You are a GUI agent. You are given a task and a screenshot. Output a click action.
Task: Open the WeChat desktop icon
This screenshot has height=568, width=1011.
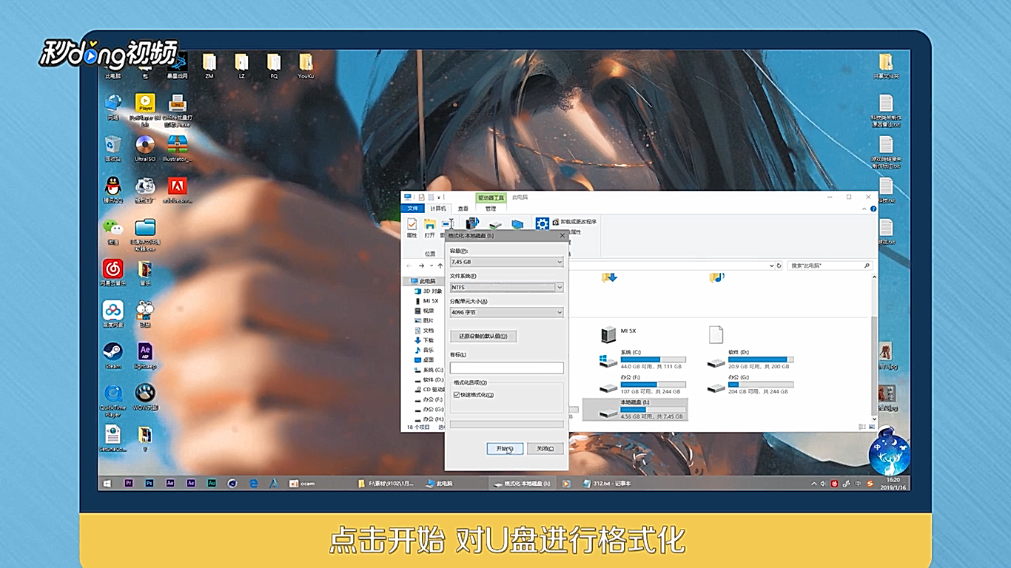(112, 231)
